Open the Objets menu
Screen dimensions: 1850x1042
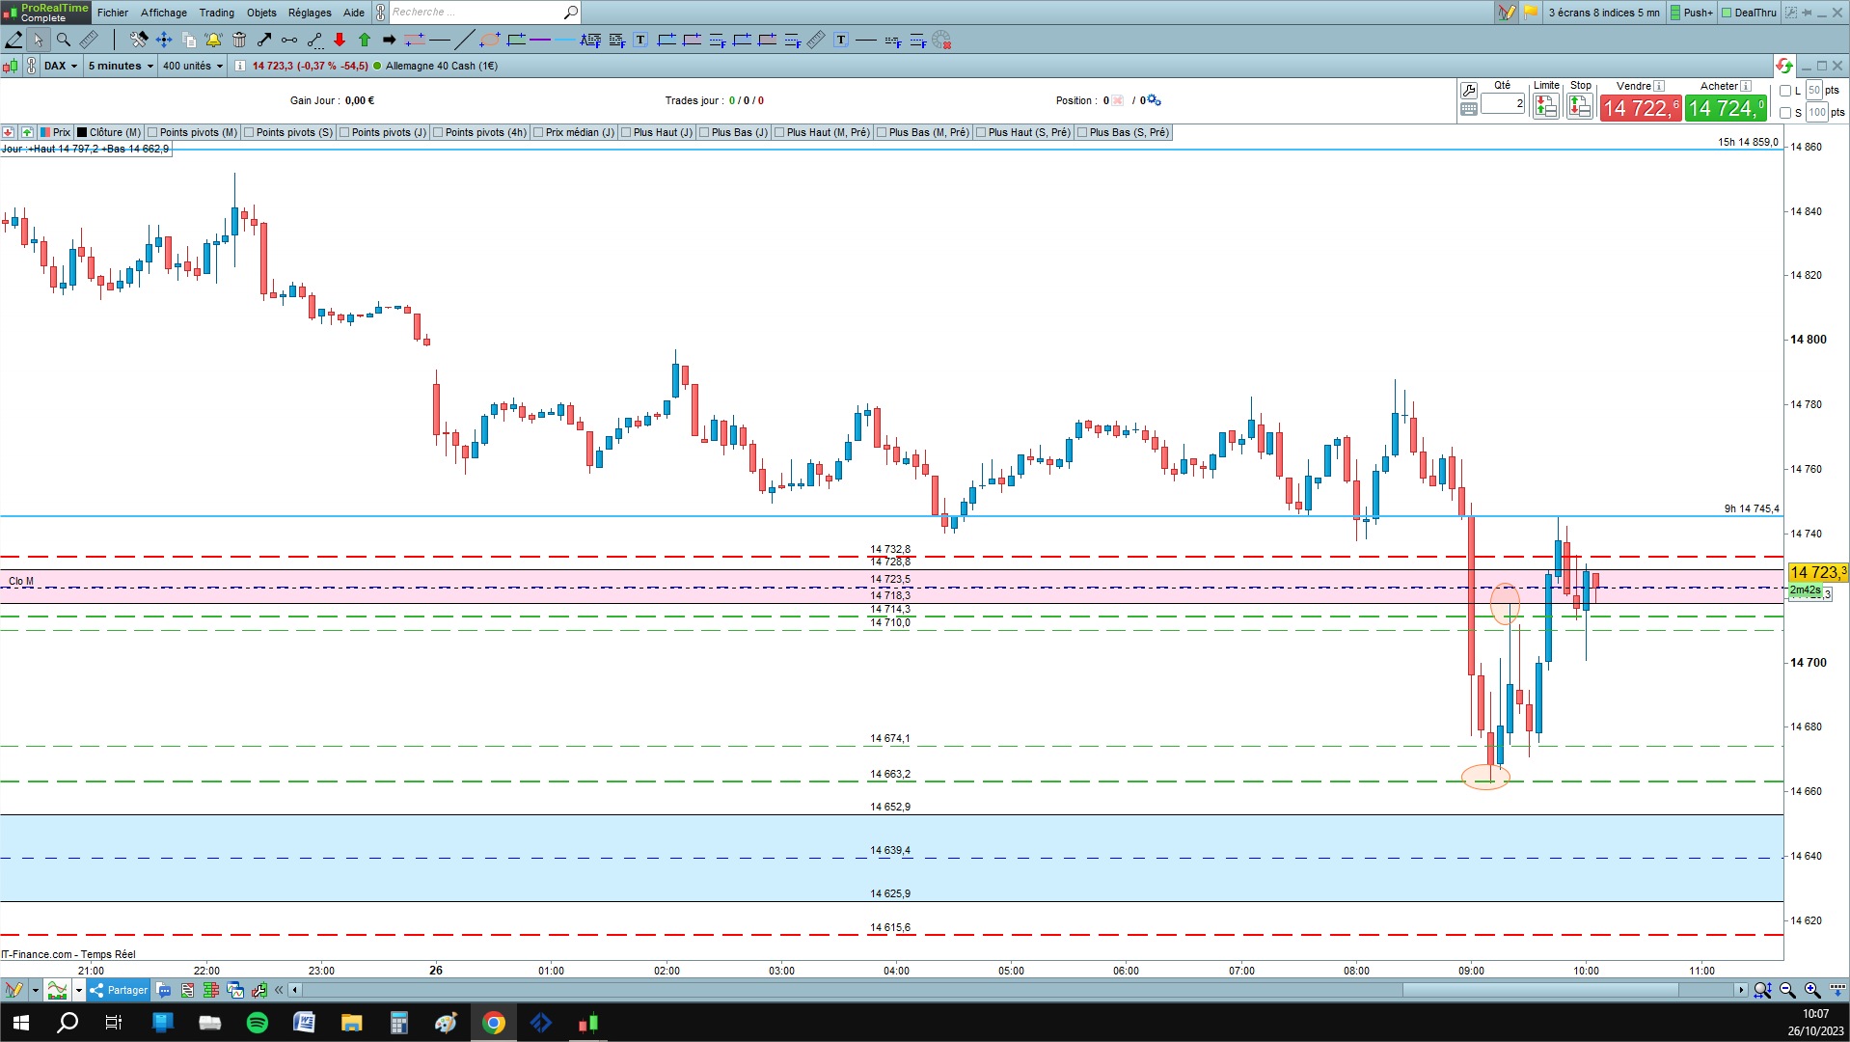(261, 13)
